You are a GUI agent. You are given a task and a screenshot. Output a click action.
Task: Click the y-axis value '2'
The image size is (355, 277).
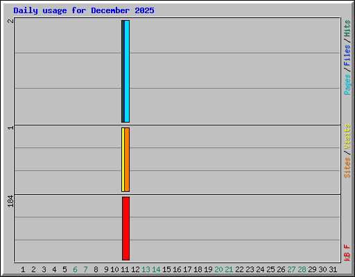tap(10, 21)
